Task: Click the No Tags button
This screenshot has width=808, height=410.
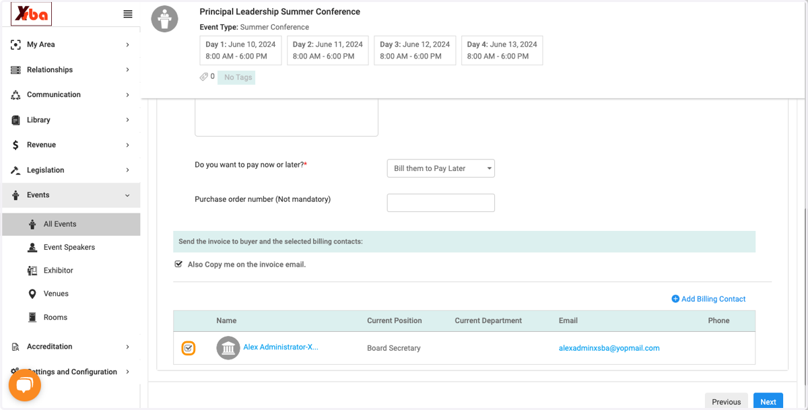Action: pyautogui.click(x=236, y=77)
